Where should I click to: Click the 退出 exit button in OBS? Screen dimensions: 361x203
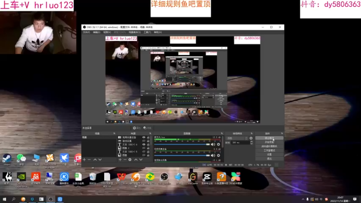pos(269,159)
